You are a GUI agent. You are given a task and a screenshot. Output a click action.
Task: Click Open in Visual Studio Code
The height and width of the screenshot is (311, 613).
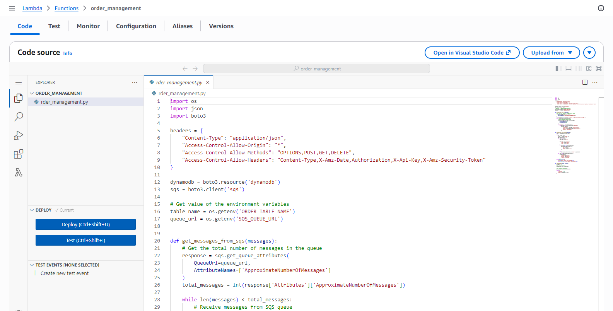click(472, 53)
